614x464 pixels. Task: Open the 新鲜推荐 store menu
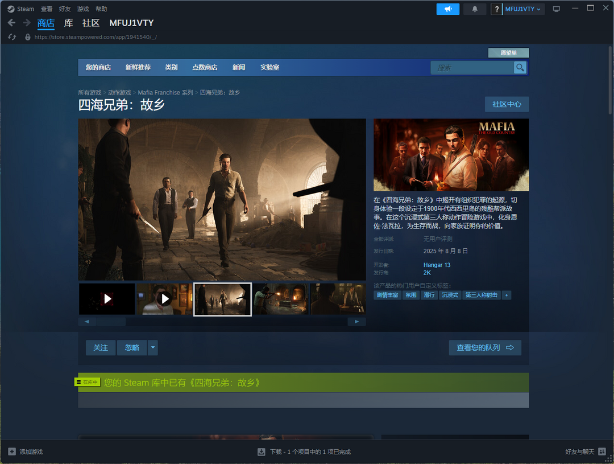(x=138, y=67)
